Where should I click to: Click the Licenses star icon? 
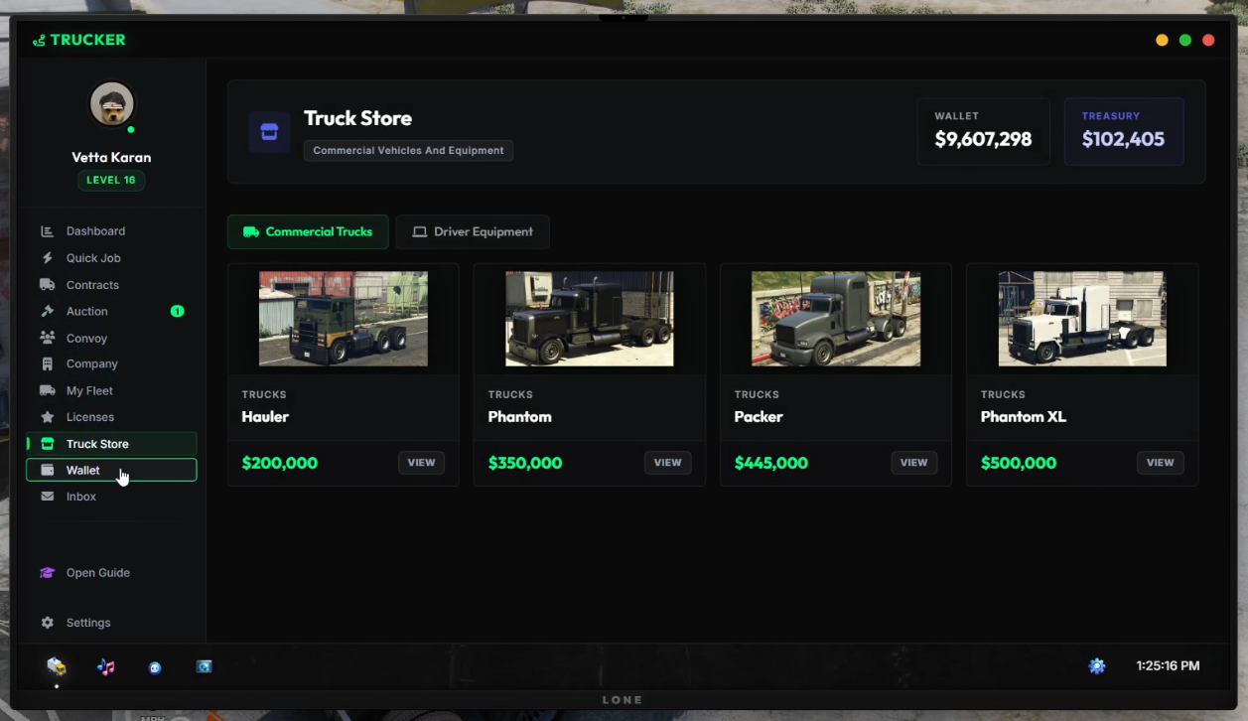point(47,417)
